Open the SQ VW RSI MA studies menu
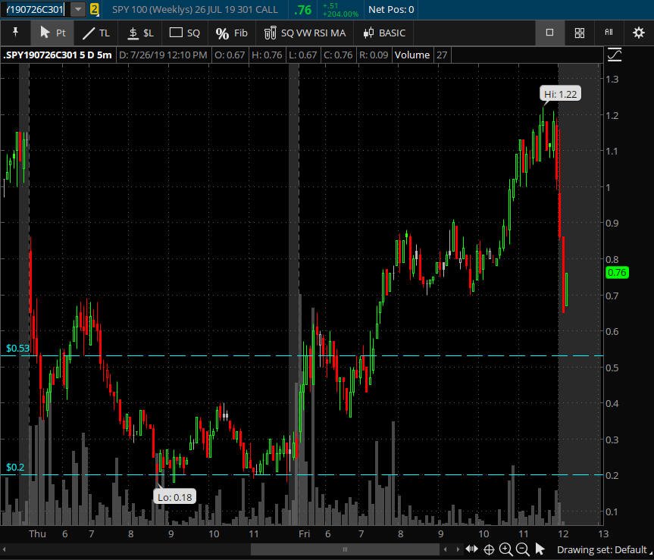Screen dimensions: 654x560 point(305,33)
